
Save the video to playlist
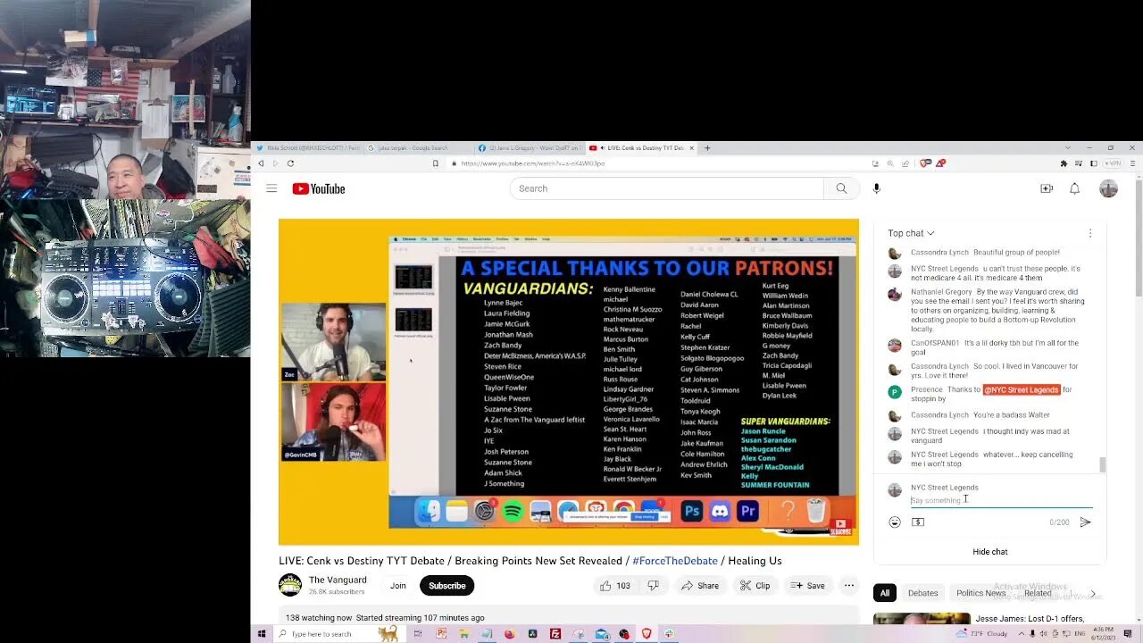(x=808, y=586)
